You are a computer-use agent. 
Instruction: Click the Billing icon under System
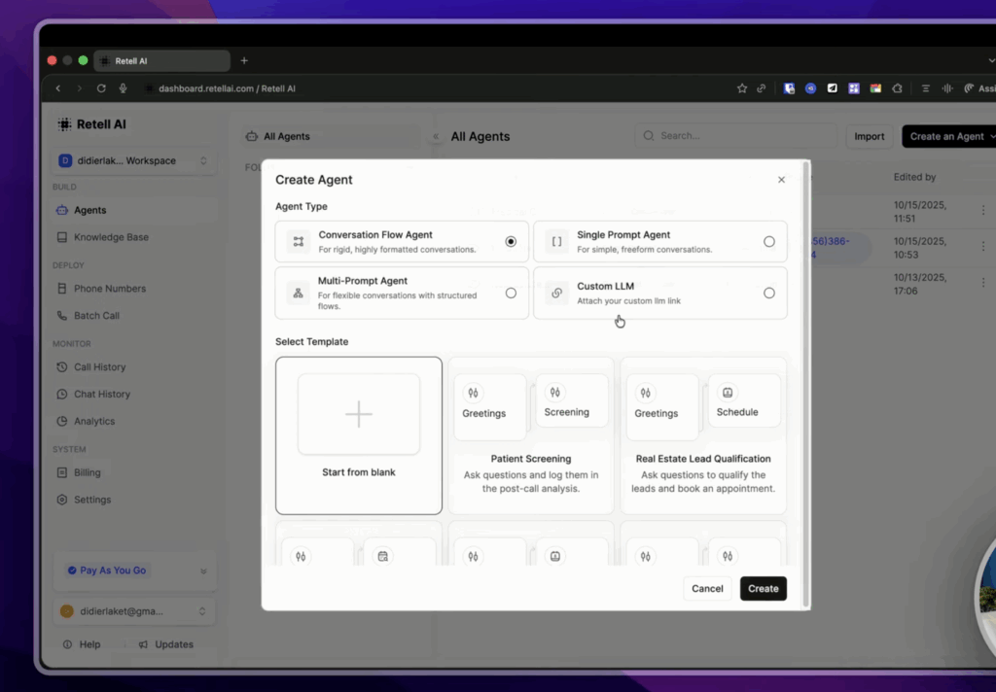pyautogui.click(x=60, y=472)
